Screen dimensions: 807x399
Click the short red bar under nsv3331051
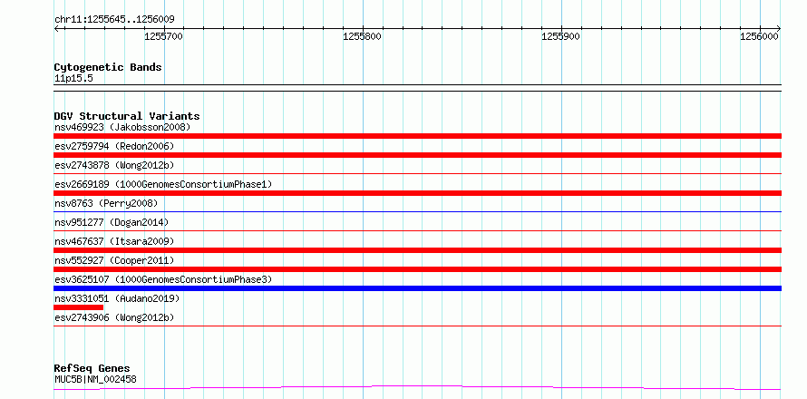click(78, 307)
